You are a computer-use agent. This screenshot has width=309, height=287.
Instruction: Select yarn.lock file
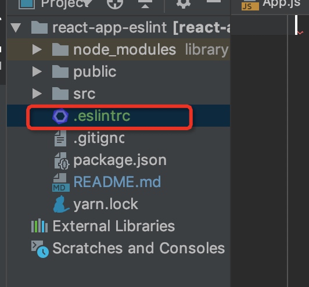106,205
